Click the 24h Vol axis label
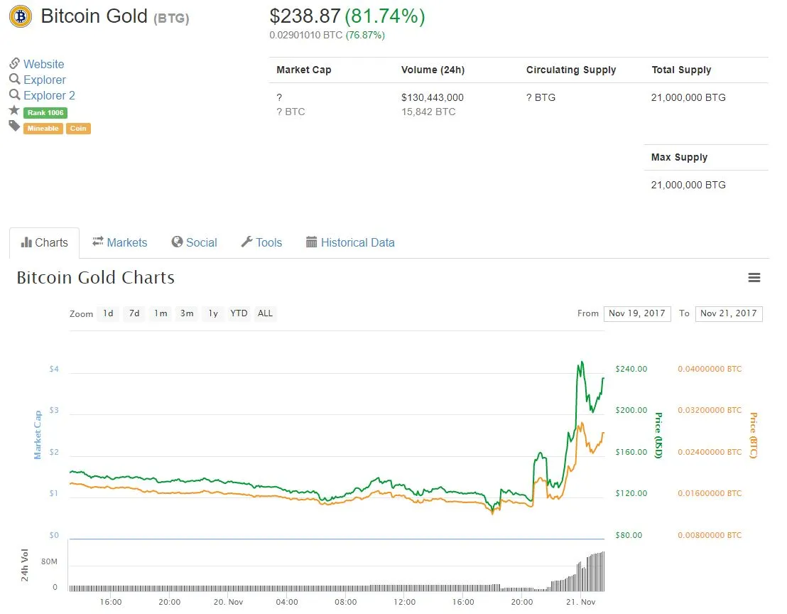Image resolution: width=787 pixels, height=614 pixels. [24, 565]
